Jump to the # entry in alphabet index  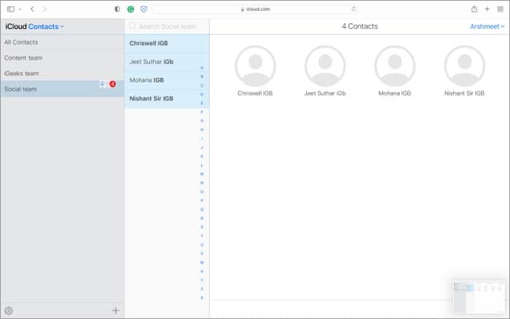point(202,298)
